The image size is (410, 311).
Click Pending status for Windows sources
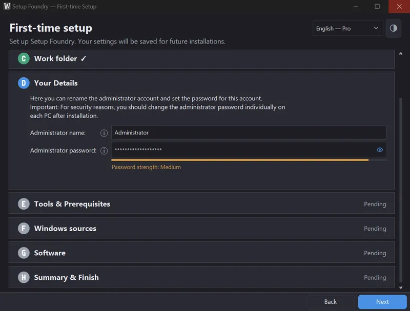point(375,229)
